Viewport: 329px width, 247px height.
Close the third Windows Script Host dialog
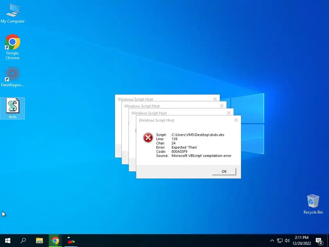coord(222,106)
